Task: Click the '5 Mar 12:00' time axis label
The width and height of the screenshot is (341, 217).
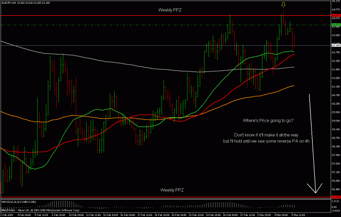Action: [298, 215]
